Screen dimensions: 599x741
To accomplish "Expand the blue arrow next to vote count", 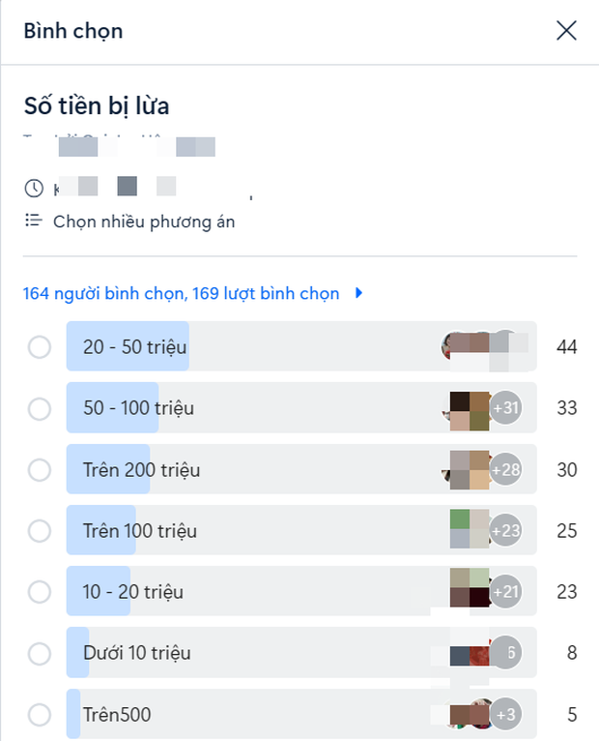I will [358, 293].
